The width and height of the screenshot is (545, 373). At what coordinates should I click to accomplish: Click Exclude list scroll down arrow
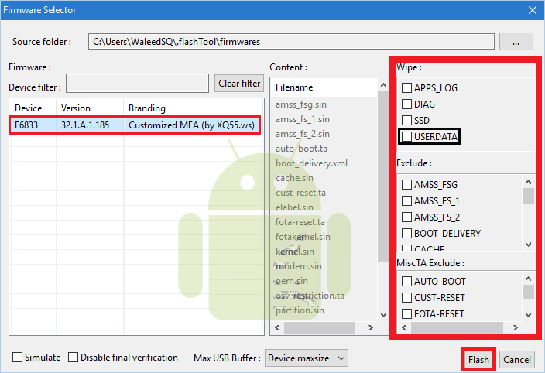click(528, 244)
